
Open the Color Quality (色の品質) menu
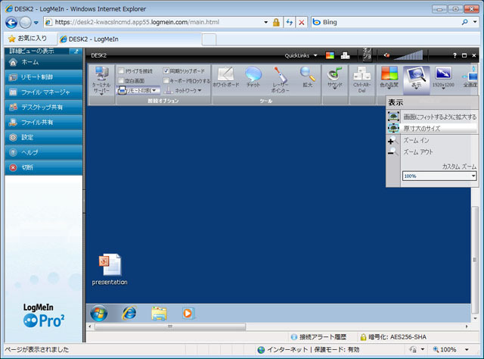point(389,78)
